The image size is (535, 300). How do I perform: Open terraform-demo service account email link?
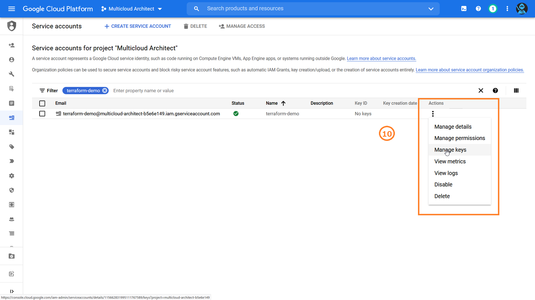(x=141, y=114)
